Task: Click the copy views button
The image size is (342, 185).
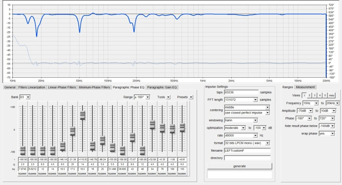Action: [331, 95]
